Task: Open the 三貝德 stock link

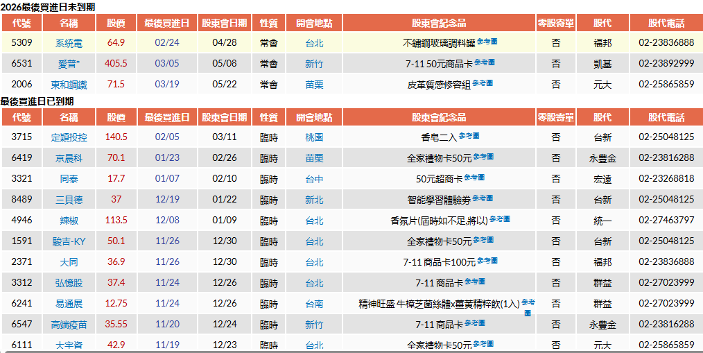Action: [x=69, y=200]
